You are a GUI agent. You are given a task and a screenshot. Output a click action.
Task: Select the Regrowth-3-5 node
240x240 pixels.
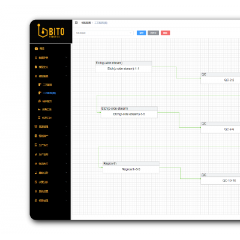click(131, 167)
